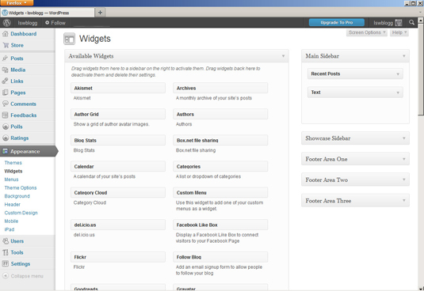Click the Settings icon in sidebar
The width and height of the screenshot is (424, 291).
coord(5,264)
